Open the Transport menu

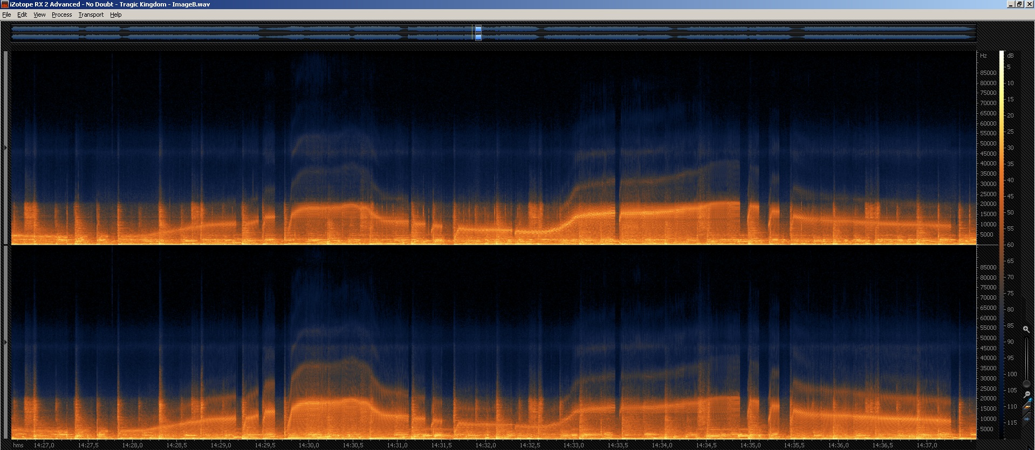(x=91, y=15)
